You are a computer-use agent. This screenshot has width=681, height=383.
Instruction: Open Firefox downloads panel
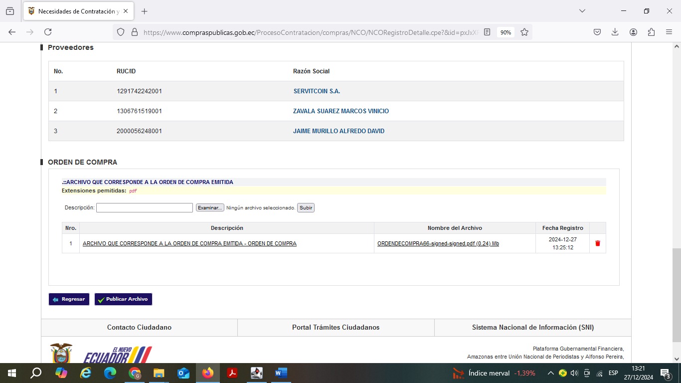(x=615, y=32)
